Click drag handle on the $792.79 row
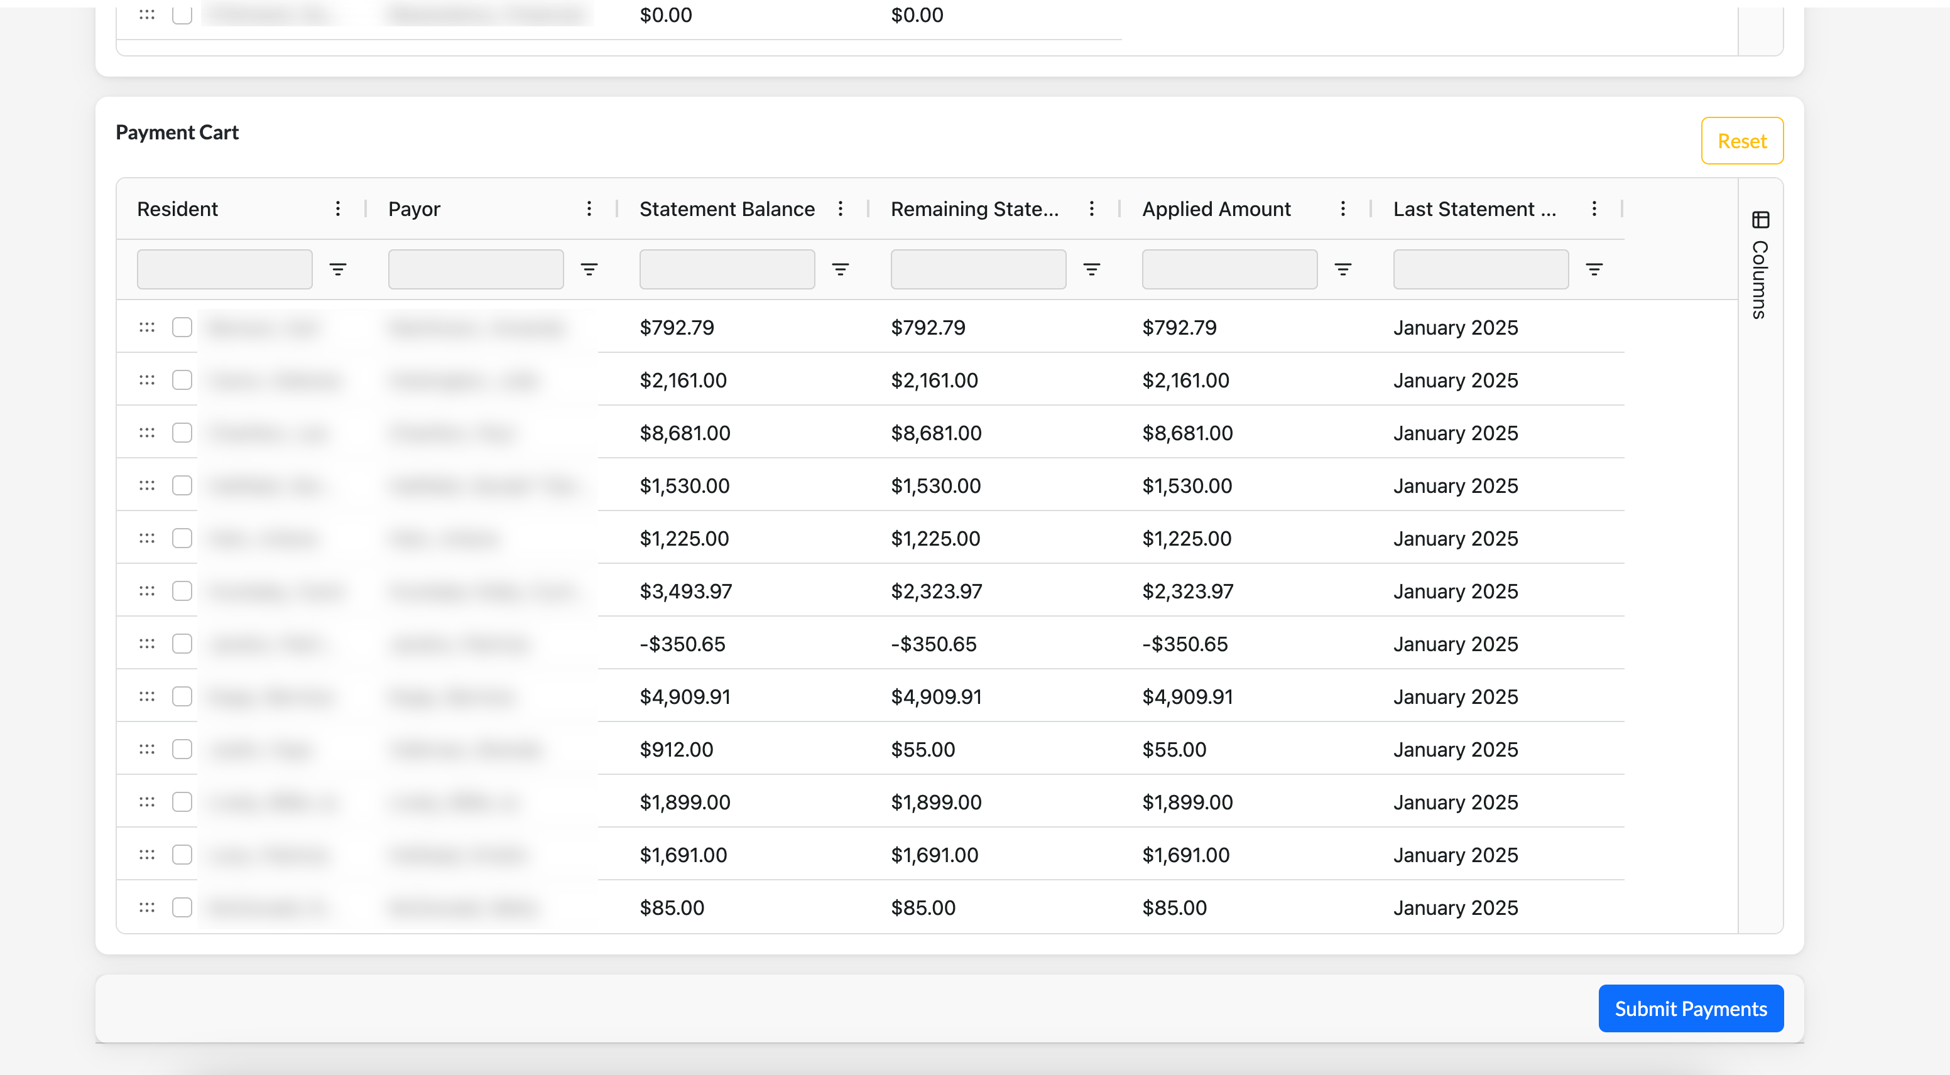The image size is (1950, 1075). coord(147,328)
